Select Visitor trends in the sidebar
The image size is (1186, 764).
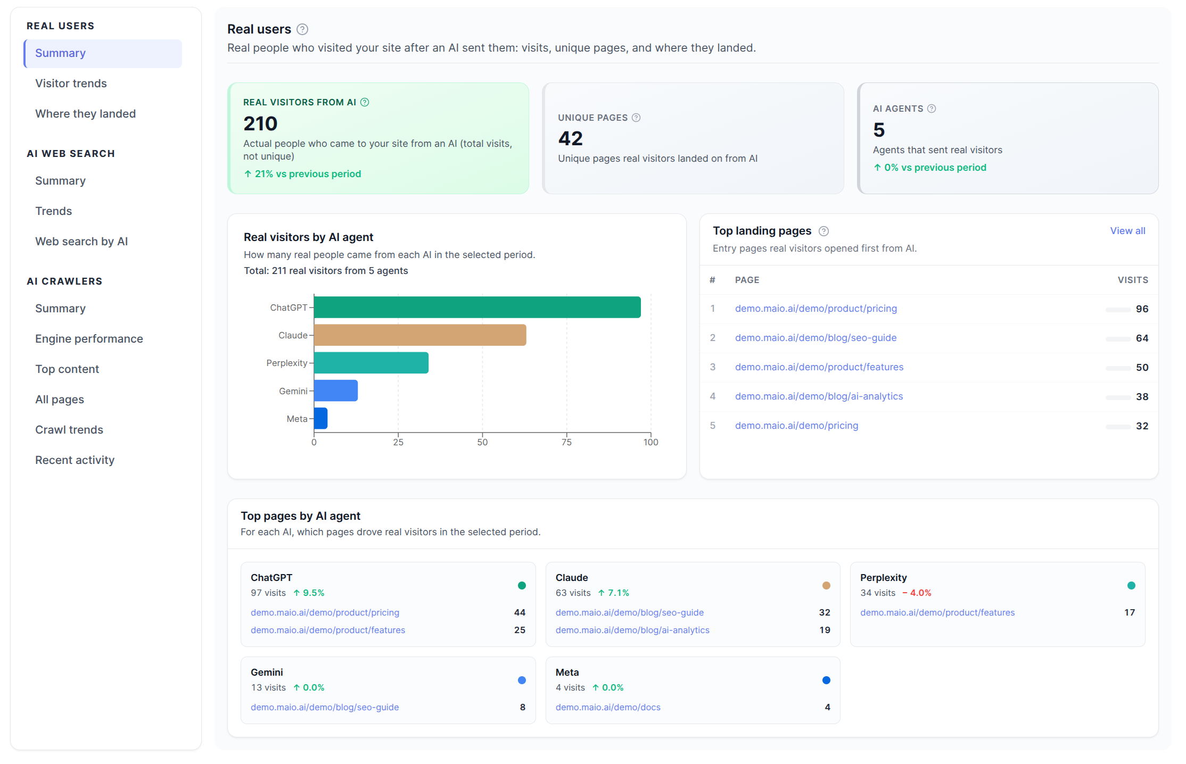click(x=71, y=83)
